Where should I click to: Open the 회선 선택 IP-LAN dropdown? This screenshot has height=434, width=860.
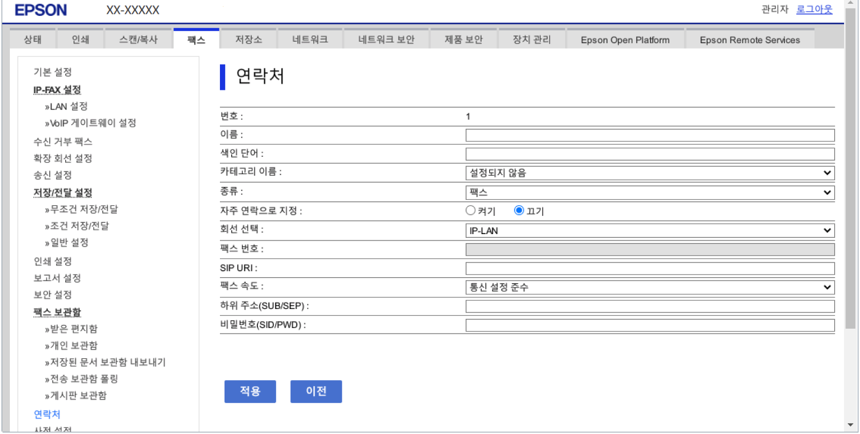pyautogui.click(x=649, y=230)
